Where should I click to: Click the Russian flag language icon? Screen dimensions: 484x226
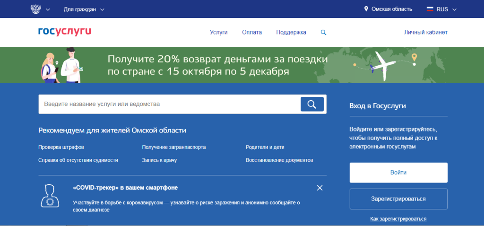pos(430,9)
